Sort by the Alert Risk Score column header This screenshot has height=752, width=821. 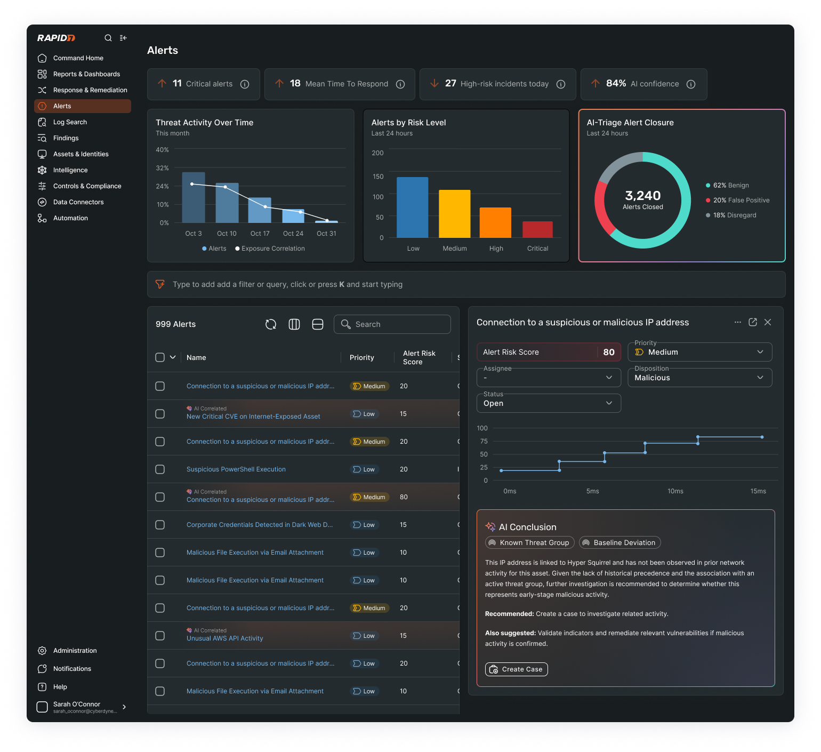click(x=419, y=357)
